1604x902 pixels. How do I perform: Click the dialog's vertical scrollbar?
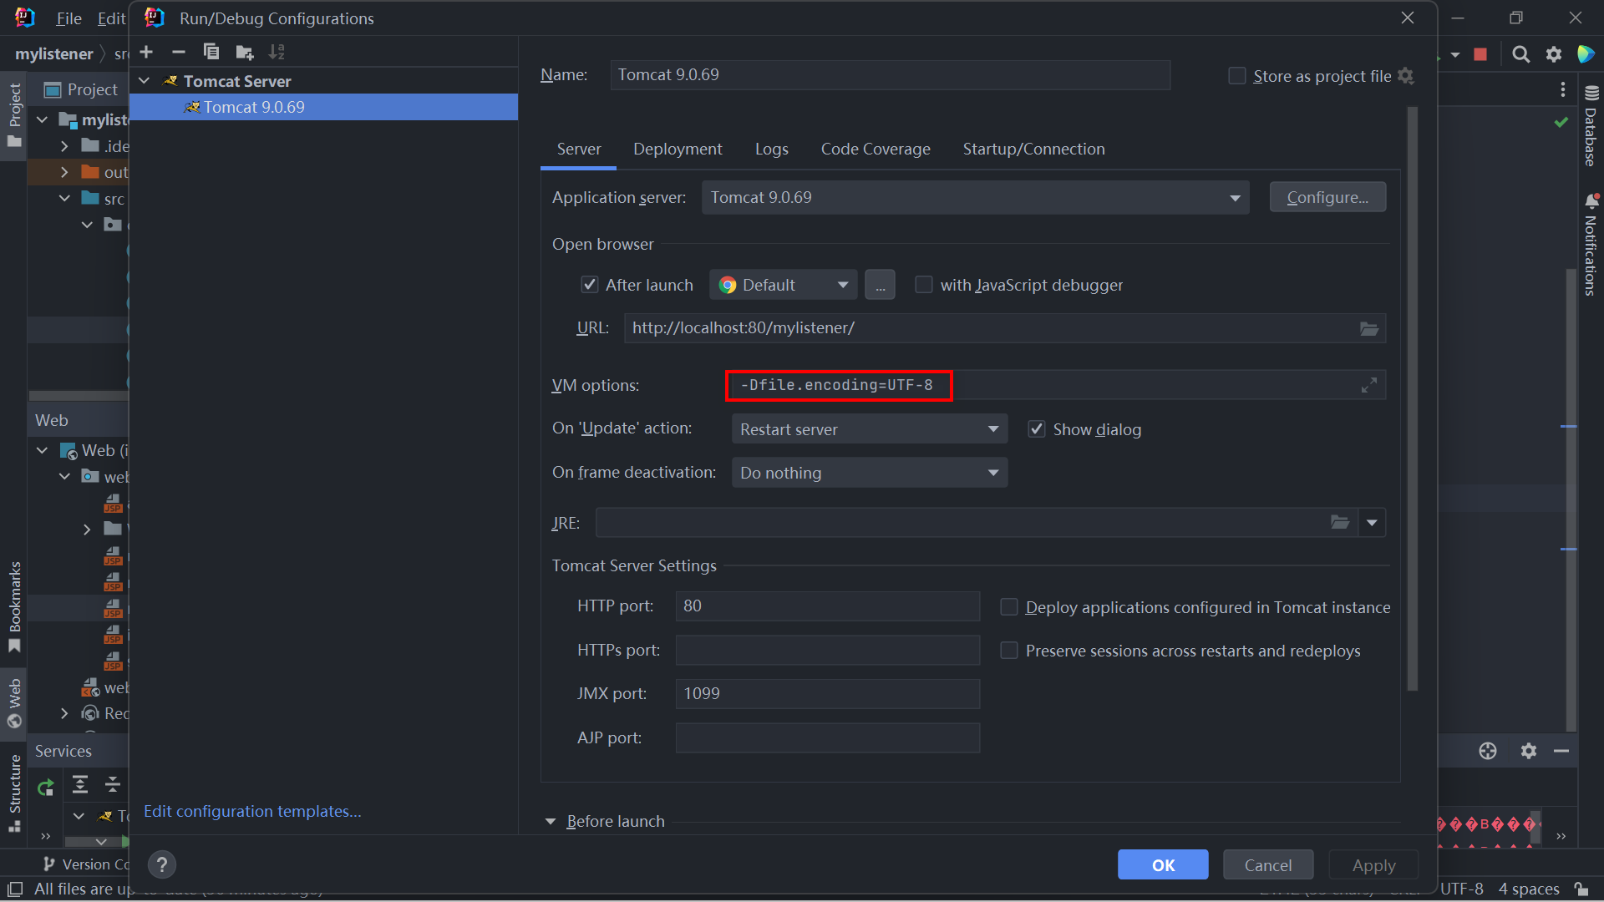(1412, 399)
